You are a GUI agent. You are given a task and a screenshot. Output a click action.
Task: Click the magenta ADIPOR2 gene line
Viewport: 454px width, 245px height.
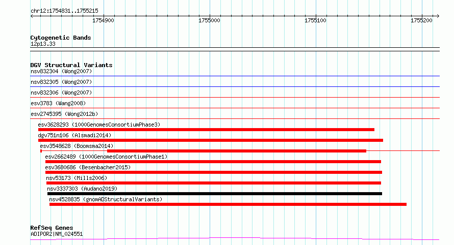click(x=235, y=238)
